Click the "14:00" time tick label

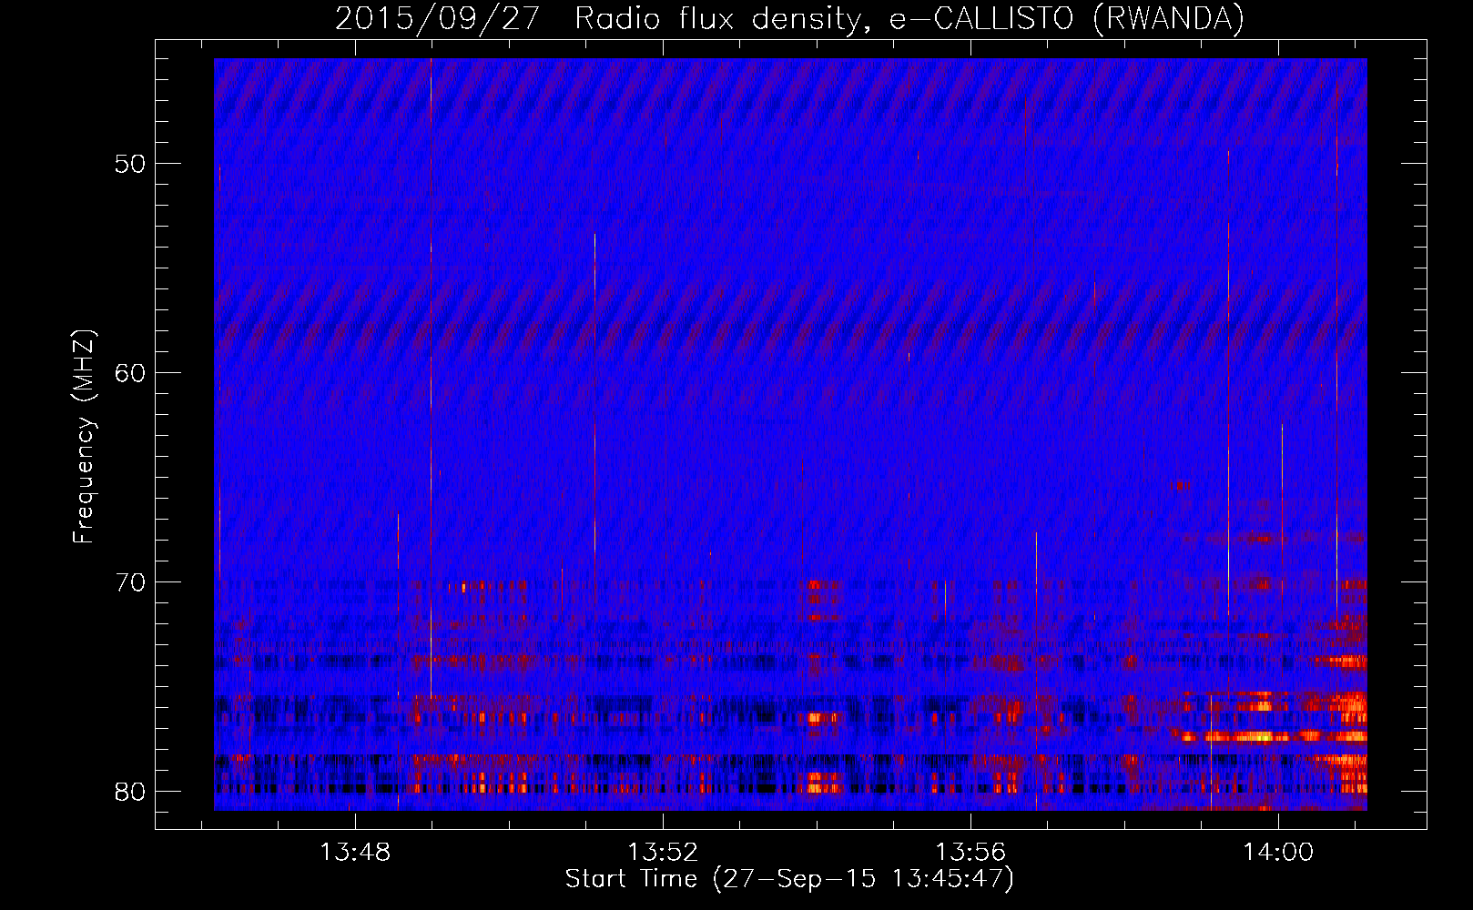point(1279,853)
